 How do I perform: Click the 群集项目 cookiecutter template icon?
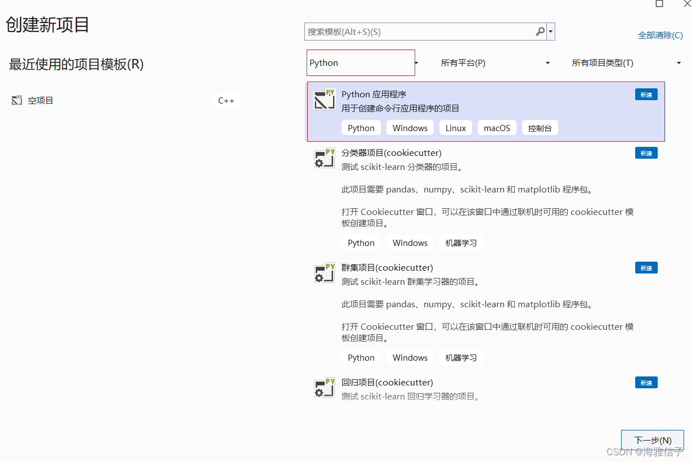(325, 272)
